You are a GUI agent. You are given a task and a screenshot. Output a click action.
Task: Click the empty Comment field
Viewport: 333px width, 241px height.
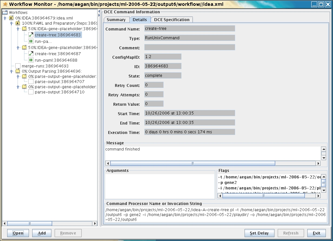[x=190, y=47]
